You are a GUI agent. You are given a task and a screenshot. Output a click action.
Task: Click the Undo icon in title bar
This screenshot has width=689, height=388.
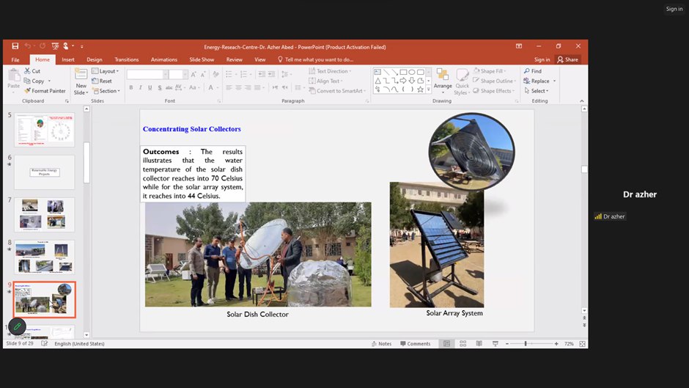(x=27, y=45)
